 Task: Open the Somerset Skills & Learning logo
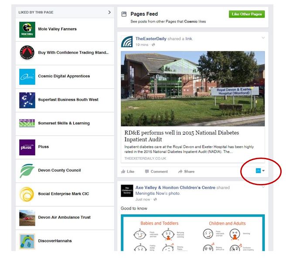tap(27, 123)
